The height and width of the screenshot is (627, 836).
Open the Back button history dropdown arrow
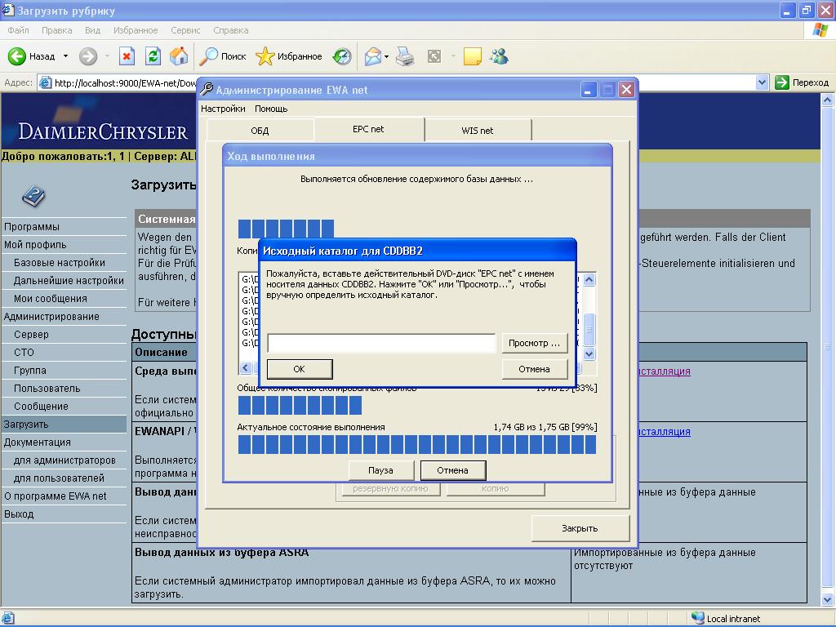pyautogui.click(x=65, y=56)
